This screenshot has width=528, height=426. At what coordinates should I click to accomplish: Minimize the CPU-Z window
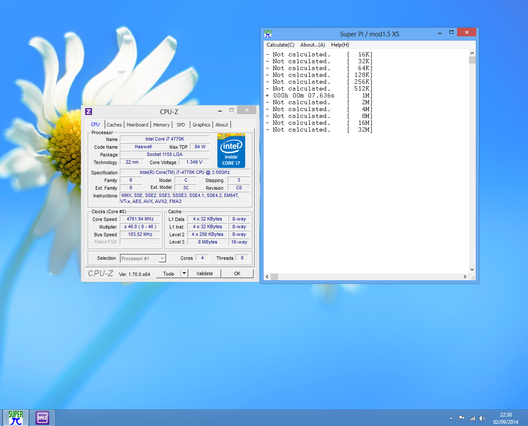coord(220,111)
